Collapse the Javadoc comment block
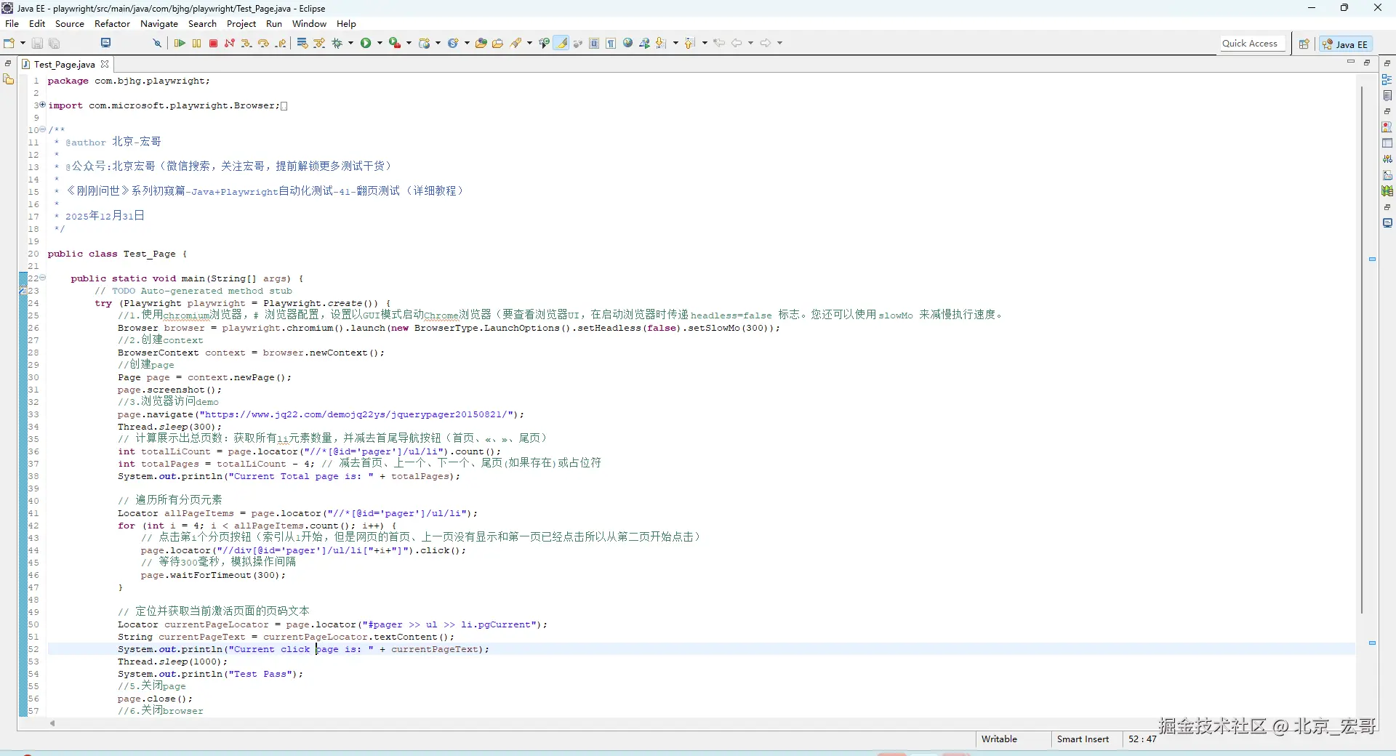Screen dimensions: 1396x756 click(42, 129)
